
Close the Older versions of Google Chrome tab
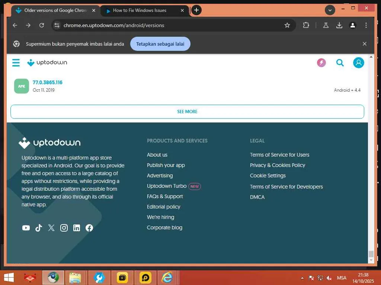coord(93,10)
